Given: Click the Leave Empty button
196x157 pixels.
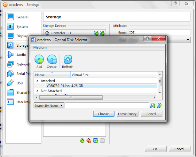Looking at the screenshot, I should coord(128,114).
